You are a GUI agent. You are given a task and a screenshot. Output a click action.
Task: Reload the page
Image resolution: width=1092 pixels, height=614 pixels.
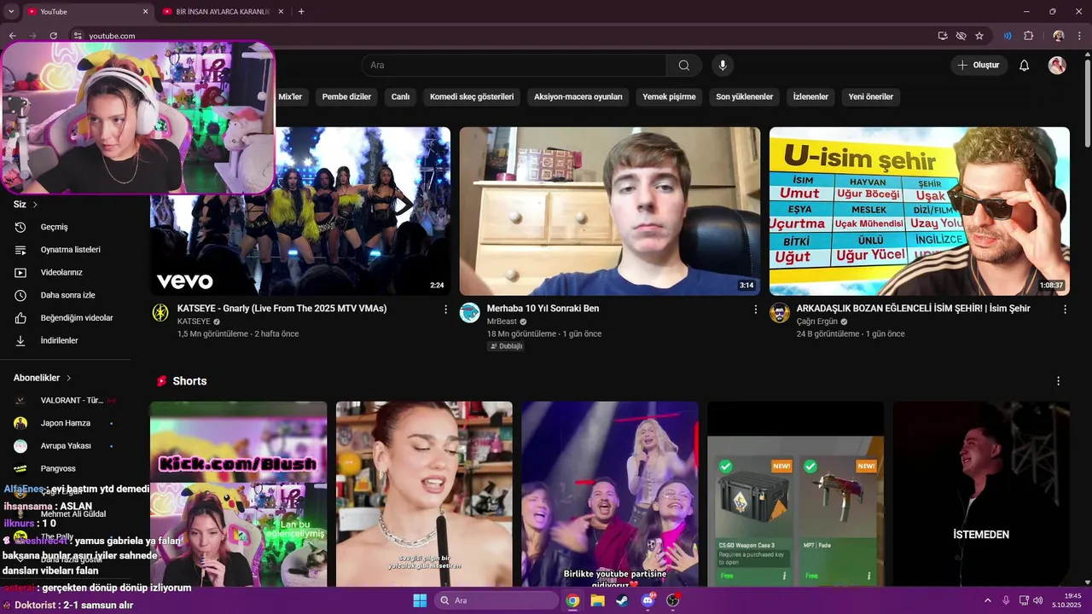coord(53,36)
